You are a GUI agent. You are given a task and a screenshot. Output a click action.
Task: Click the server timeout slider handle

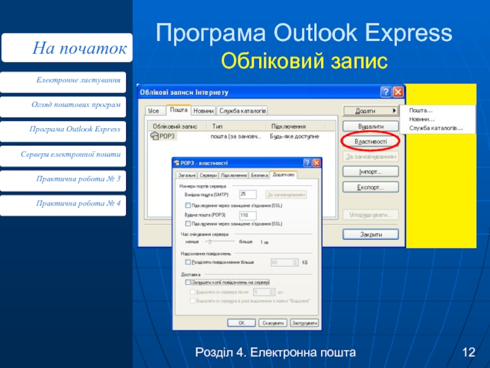[209, 242]
